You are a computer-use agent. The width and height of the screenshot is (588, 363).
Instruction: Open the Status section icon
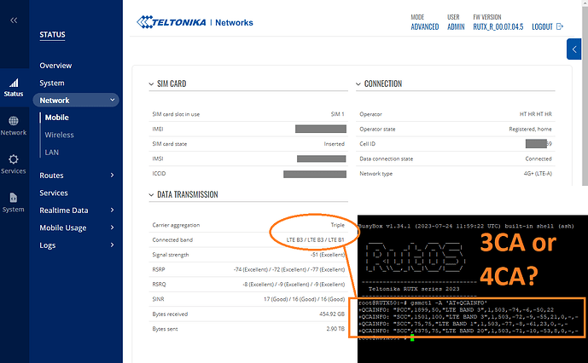coord(14,87)
